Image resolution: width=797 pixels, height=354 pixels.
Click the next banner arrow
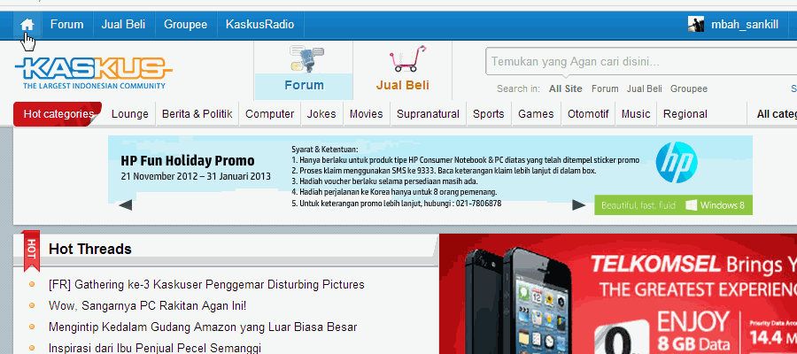(579, 205)
